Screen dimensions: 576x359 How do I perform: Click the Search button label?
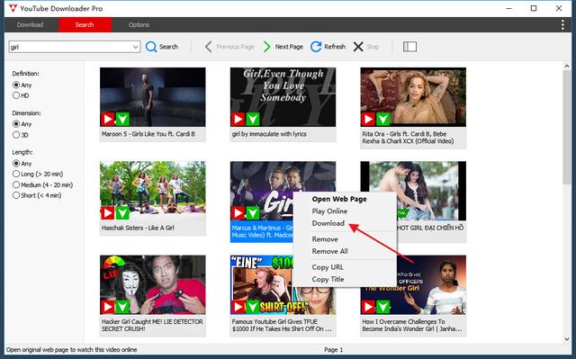tap(168, 47)
